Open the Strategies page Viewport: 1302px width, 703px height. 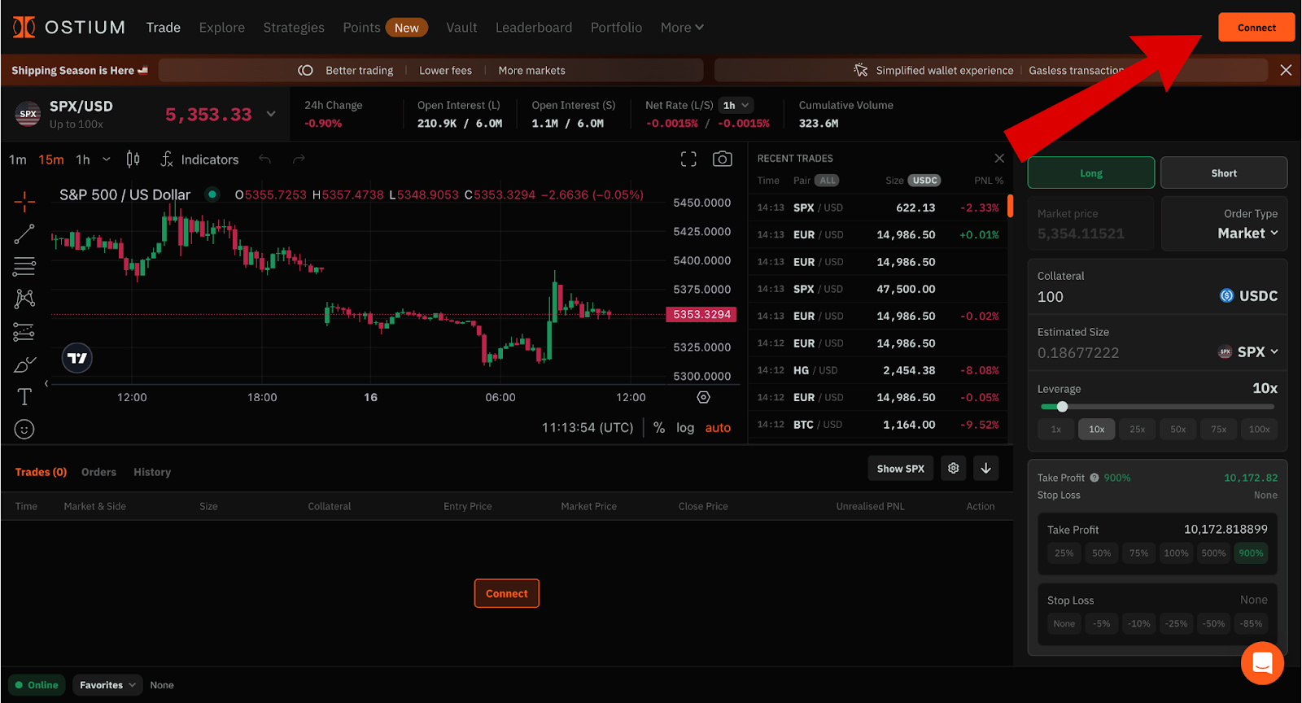pos(294,27)
